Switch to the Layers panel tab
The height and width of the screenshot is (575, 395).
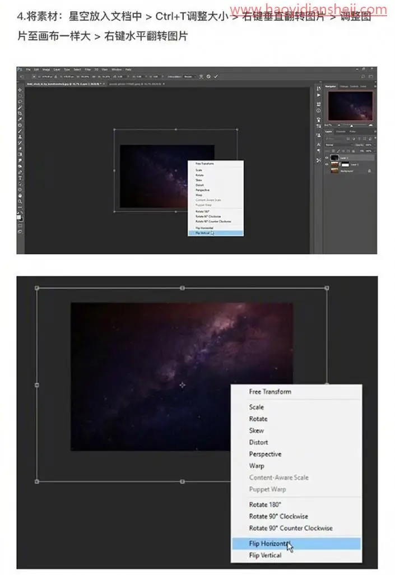pyautogui.click(x=329, y=132)
